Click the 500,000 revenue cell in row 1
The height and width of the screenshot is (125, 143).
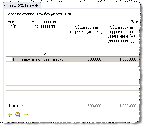(86, 59)
